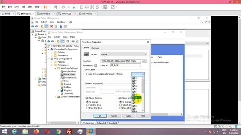Click the clipboard icon in the Editor toolbar

(68, 41)
